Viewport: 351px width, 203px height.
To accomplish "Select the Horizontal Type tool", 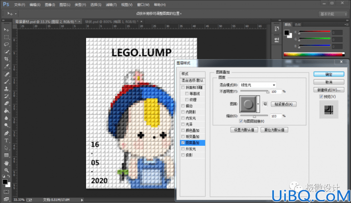I will click(6, 140).
